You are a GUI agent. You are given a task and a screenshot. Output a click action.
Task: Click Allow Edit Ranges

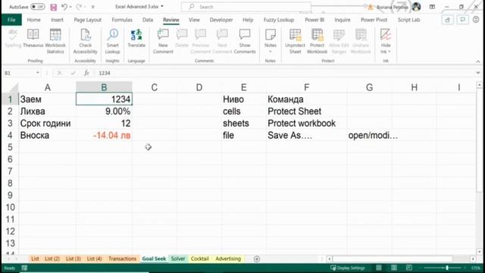[339, 41]
